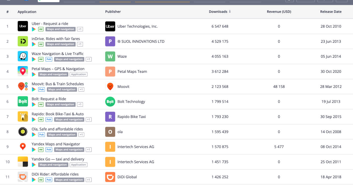
Task: Show extra categories via +1 on Bolt row
Action: tap(80, 105)
